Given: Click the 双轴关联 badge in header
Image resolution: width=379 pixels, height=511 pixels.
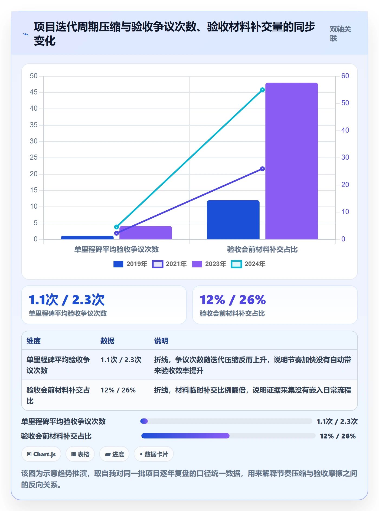Looking at the screenshot, I should tap(340, 34).
